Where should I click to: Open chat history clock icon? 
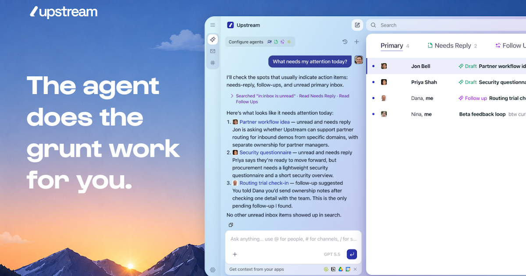pos(345,42)
